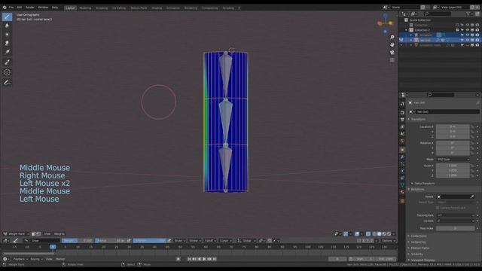Adjust the brush Strength slider

point(150,241)
